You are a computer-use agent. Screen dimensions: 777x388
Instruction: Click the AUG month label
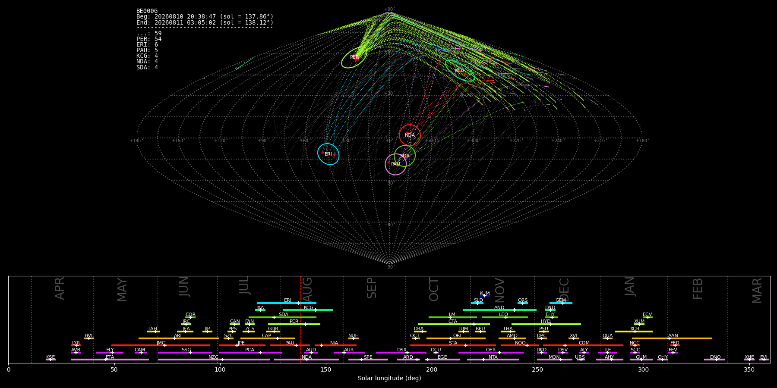point(307,288)
